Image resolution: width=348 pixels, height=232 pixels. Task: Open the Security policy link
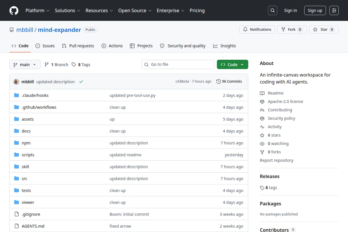[278, 118]
